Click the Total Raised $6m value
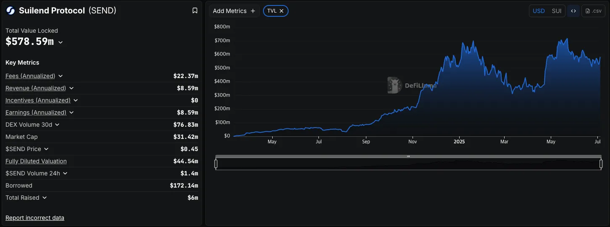 tap(193, 198)
